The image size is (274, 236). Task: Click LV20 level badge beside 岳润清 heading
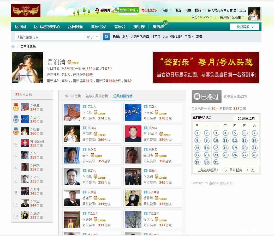pos(73,62)
